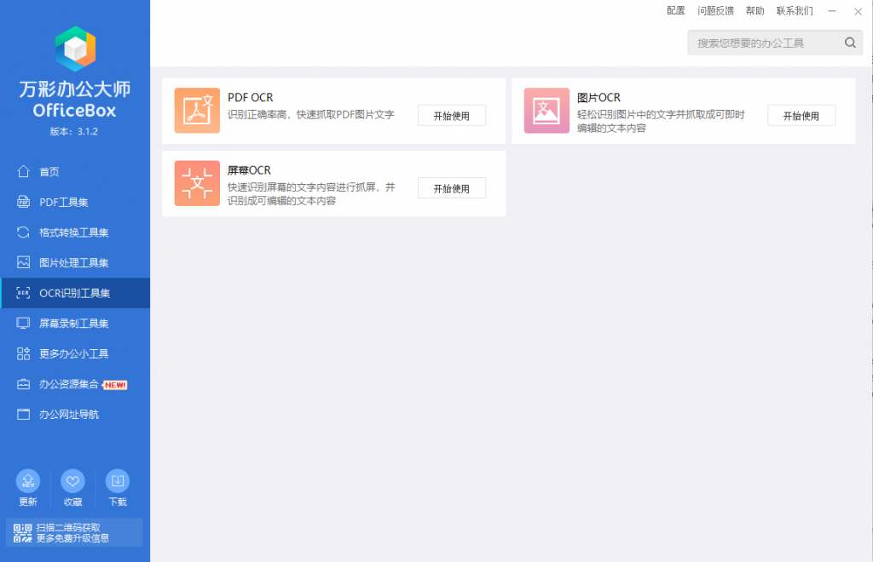Screen dimensions: 873x562
Task: Click the PDF工具集 sidebar icon
Action: pos(24,202)
